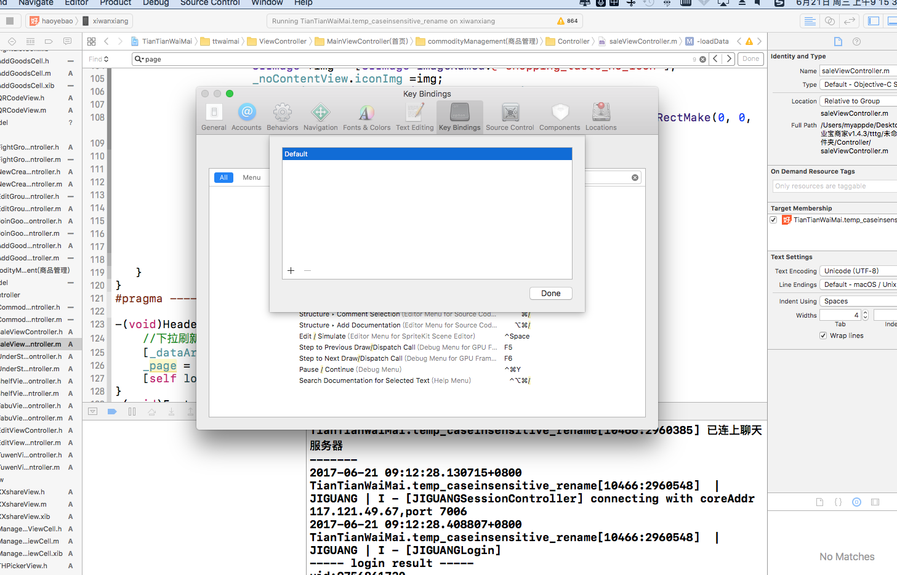Open ViewController folder in jump bar

coord(277,41)
